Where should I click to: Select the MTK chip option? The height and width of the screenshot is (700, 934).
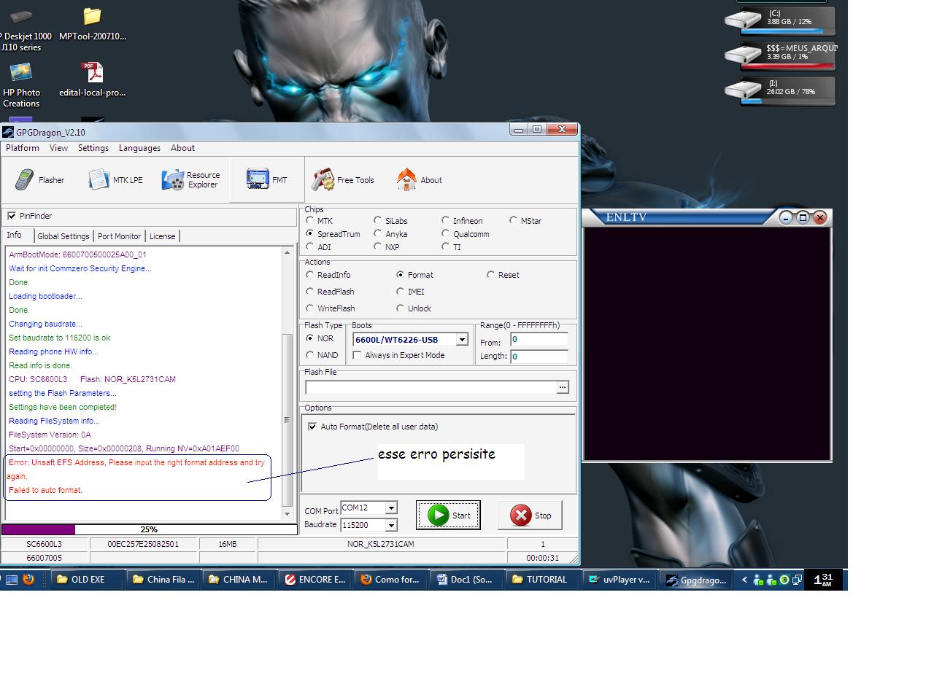click(x=310, y=220)
